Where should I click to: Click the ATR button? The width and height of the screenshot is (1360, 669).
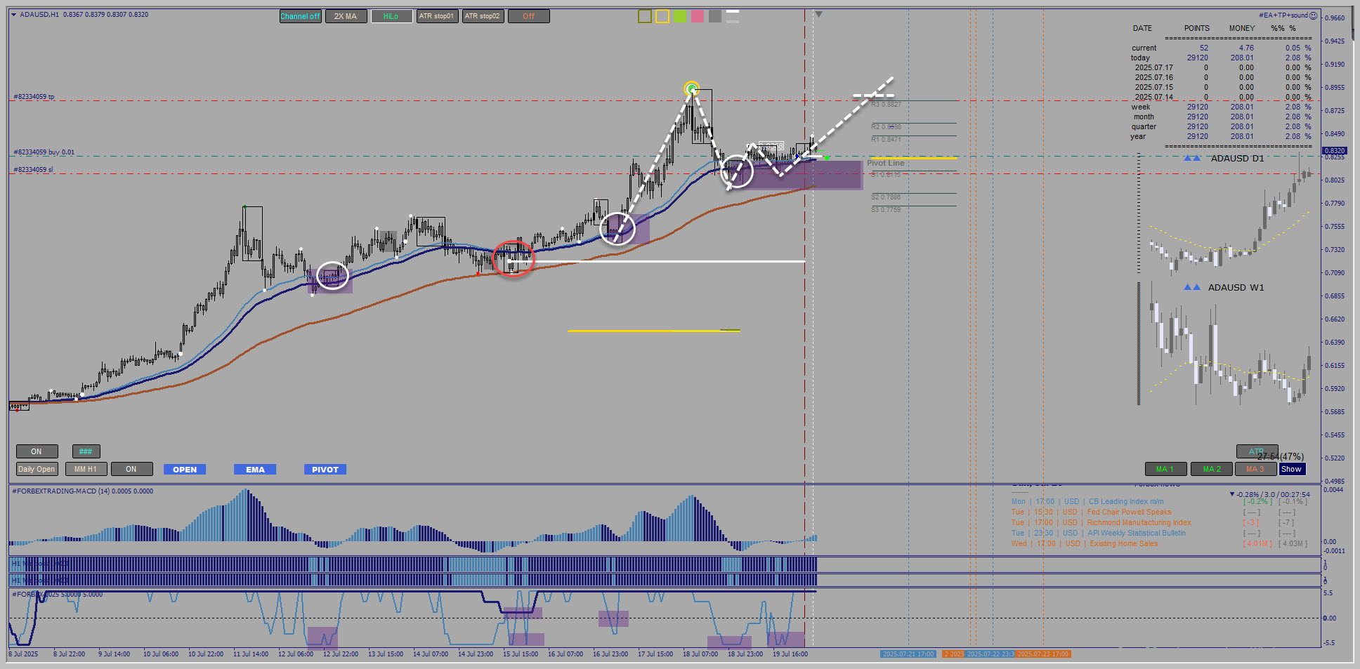click(1257, 451)
